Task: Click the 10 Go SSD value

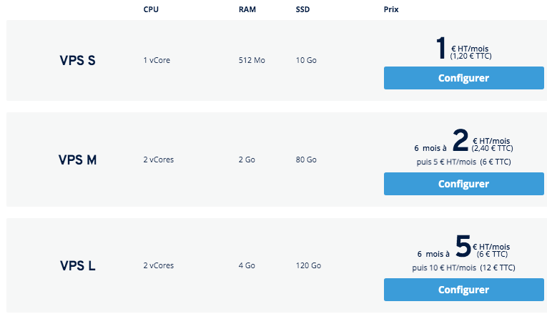Action: pos(306,60)
